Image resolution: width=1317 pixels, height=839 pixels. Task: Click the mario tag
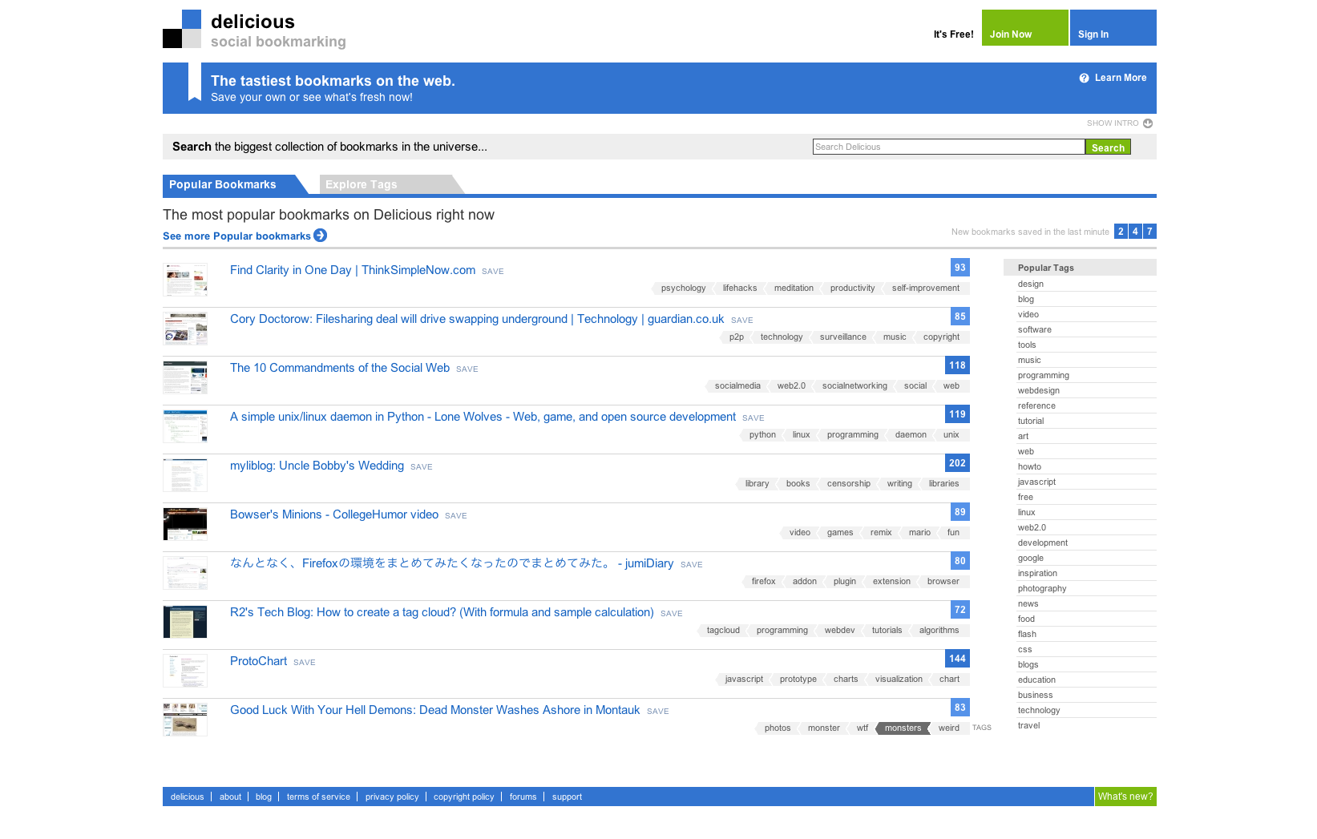click(919, 533)
